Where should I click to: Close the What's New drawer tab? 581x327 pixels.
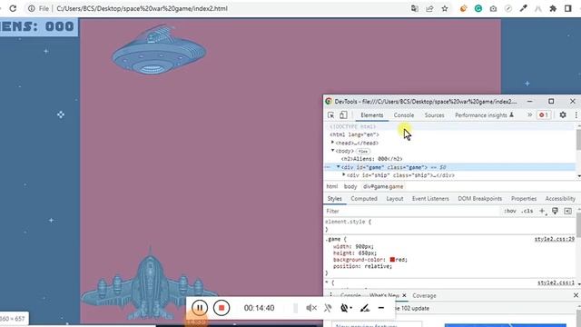pos(404,295)
